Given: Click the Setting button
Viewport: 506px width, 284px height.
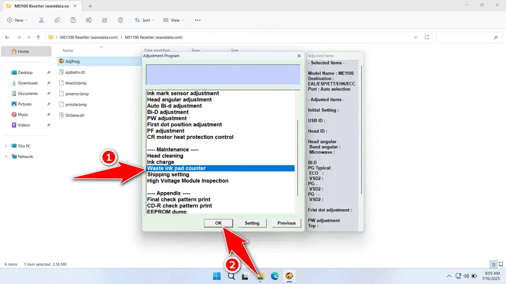Looking at the screenshot, I should point(252,223).
